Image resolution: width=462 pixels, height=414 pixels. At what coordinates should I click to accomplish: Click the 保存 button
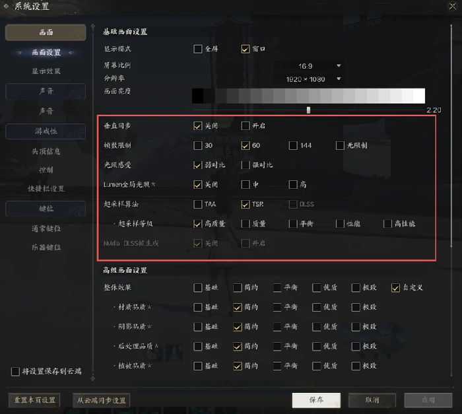316,400
